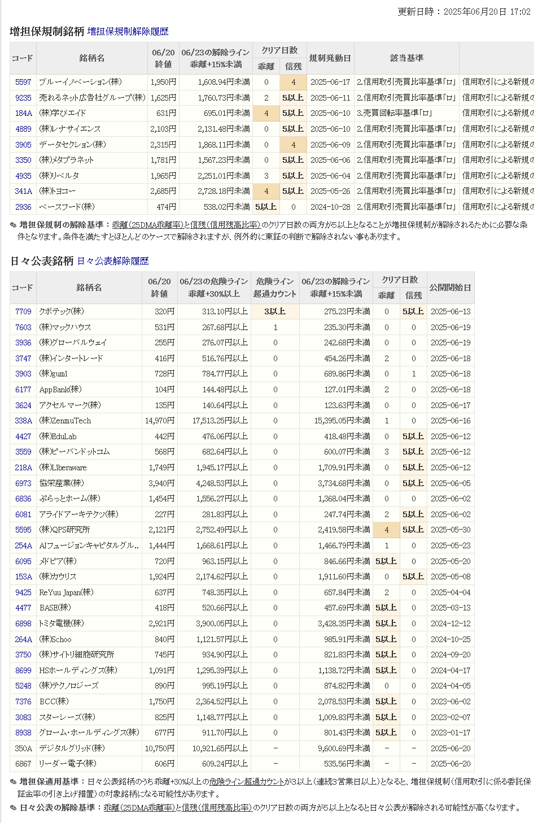Select the stock name デジタルグリッド(株)

pos(72,748)
